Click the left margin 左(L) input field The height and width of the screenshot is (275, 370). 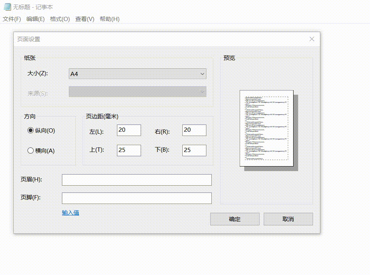[x=129, y=130]
